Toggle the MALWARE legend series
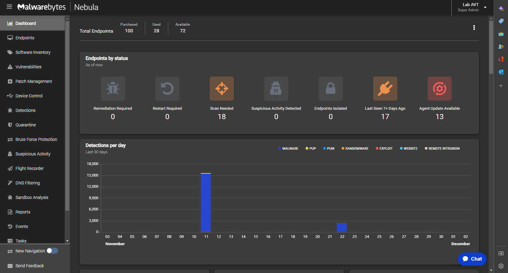This screenshot has height=273, width=508. pos(288,148)
